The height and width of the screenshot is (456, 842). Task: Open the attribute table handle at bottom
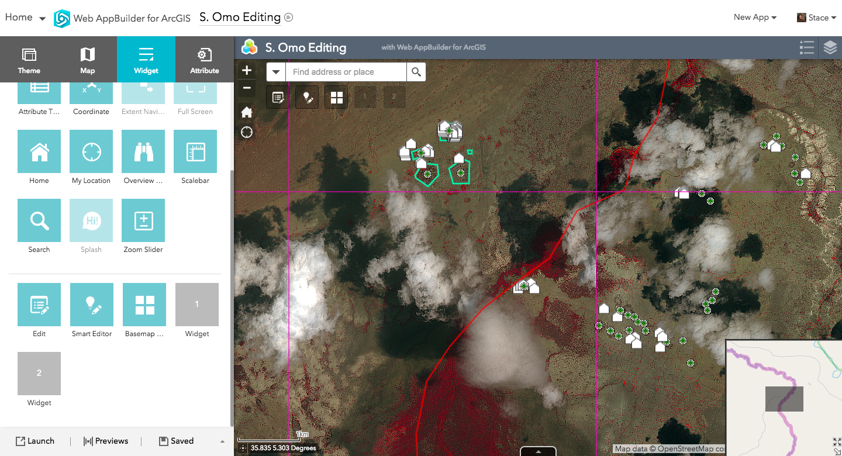[x=538, y=451]
